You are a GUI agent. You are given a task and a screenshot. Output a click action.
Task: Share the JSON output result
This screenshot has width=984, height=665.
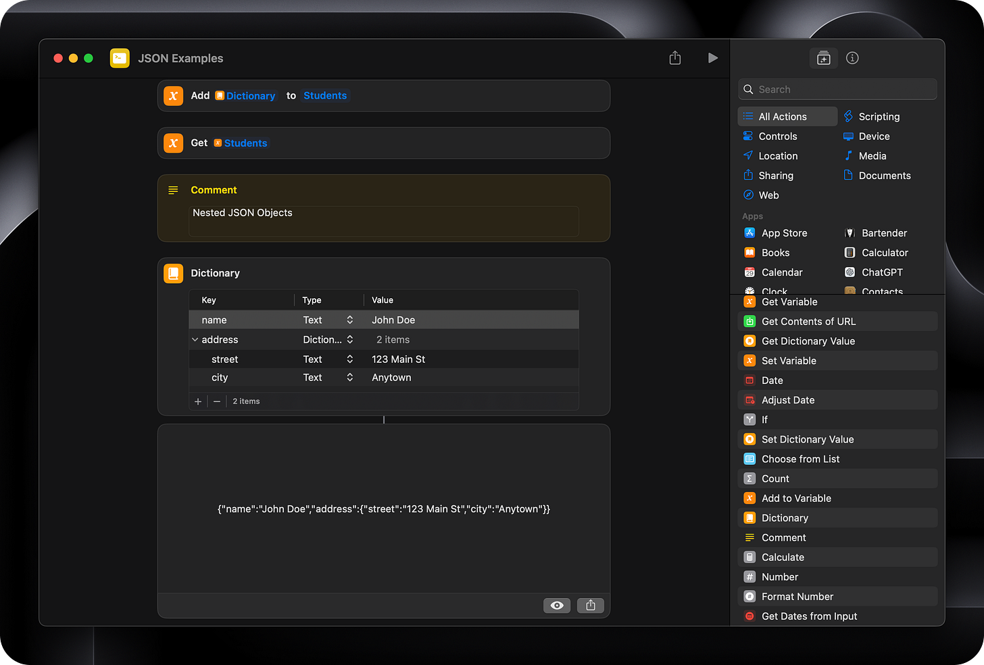click(590, 605)
